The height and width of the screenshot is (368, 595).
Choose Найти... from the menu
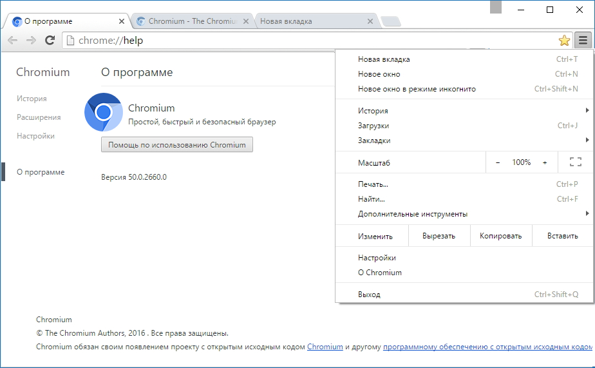click(464, 199)
